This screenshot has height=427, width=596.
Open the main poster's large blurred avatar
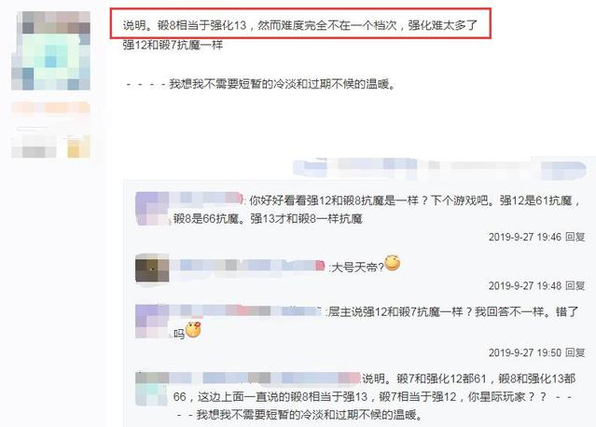(x=50, y=50)
